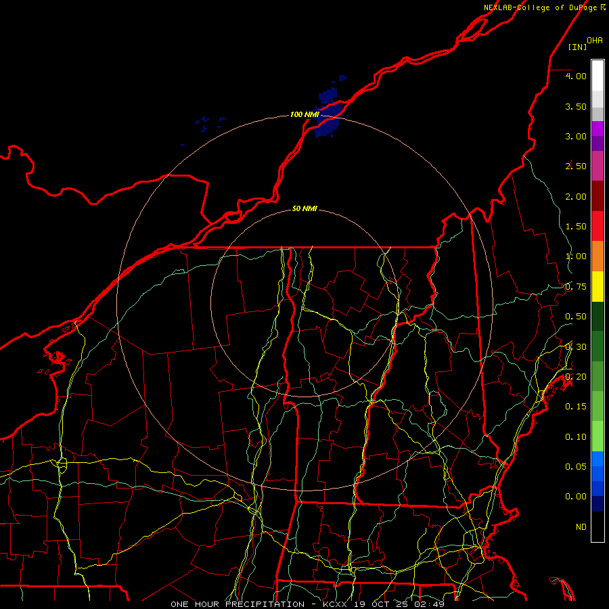Viewport: 609px width, 609px height.
Task: Click the 2.00 legend value
Action: (576, 196)
